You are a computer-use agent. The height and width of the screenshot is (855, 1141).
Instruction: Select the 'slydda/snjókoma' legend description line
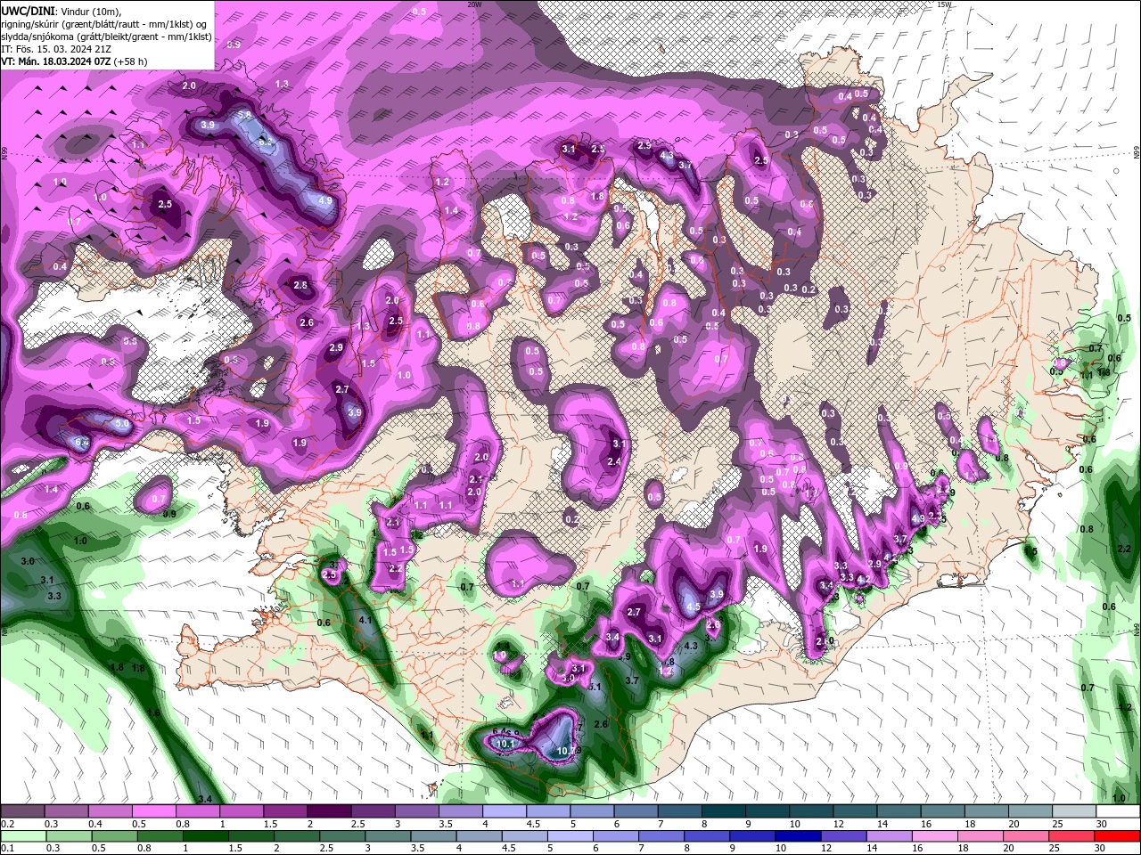(106, 37)
